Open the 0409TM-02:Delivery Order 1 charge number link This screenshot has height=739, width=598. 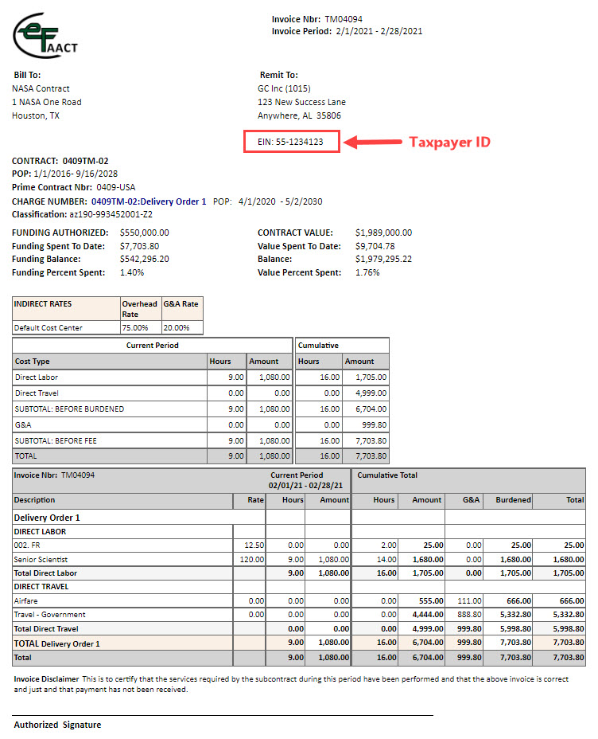coord(149,201)
